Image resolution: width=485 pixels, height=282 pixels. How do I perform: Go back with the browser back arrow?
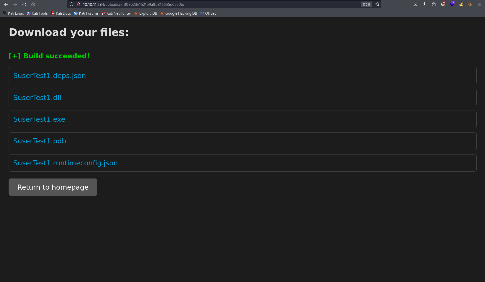(x=6, y=4)
